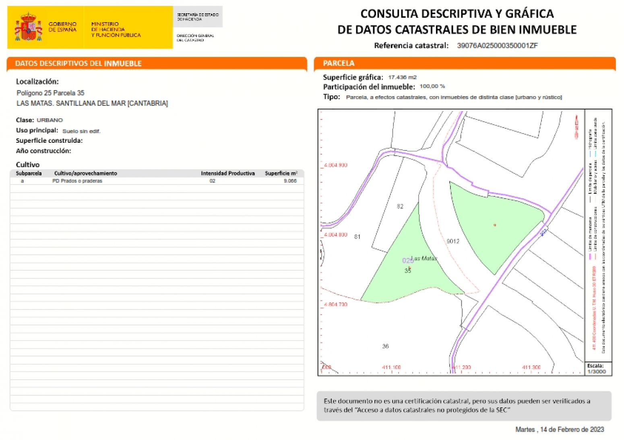Select the graphic surface '17.436 m2' value
This screenshot has height=440, width=624.
click(403, 77)
